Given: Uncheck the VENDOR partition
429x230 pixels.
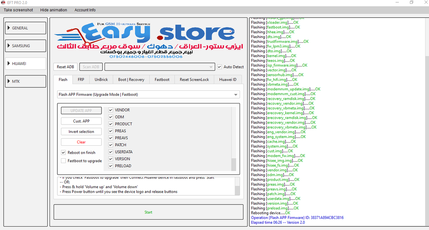Looking at the screenshot, I should click(x=111, y=110).
